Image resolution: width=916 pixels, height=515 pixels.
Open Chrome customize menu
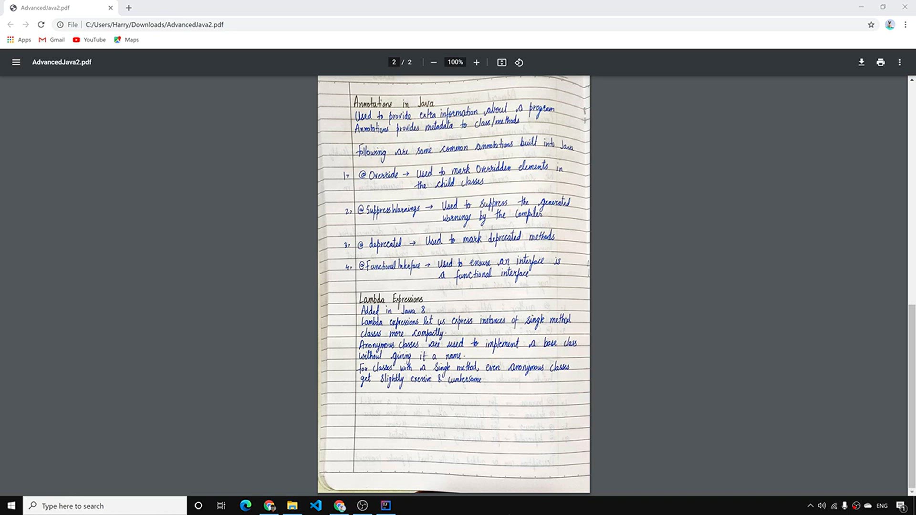(906, 24)
